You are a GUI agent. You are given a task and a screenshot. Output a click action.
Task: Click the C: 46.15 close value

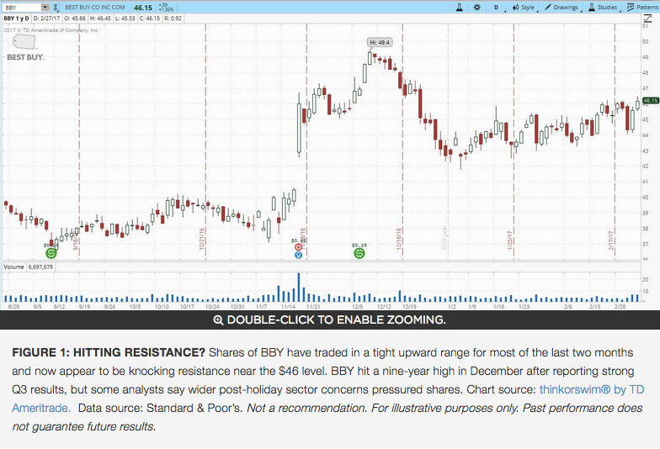click(150, 18)
